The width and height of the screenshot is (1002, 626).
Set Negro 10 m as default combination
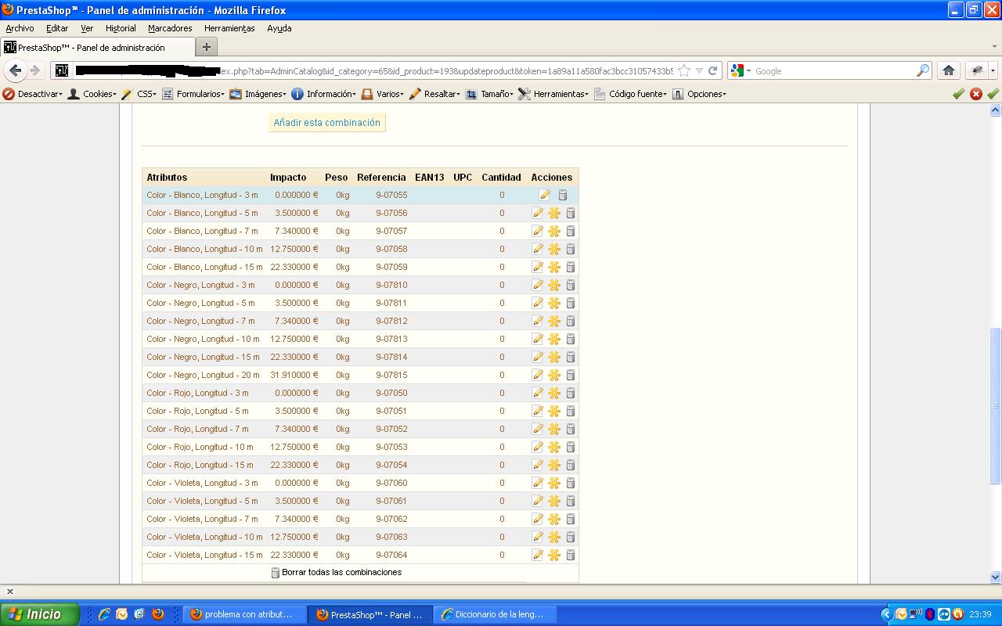[x=554, y=339]
